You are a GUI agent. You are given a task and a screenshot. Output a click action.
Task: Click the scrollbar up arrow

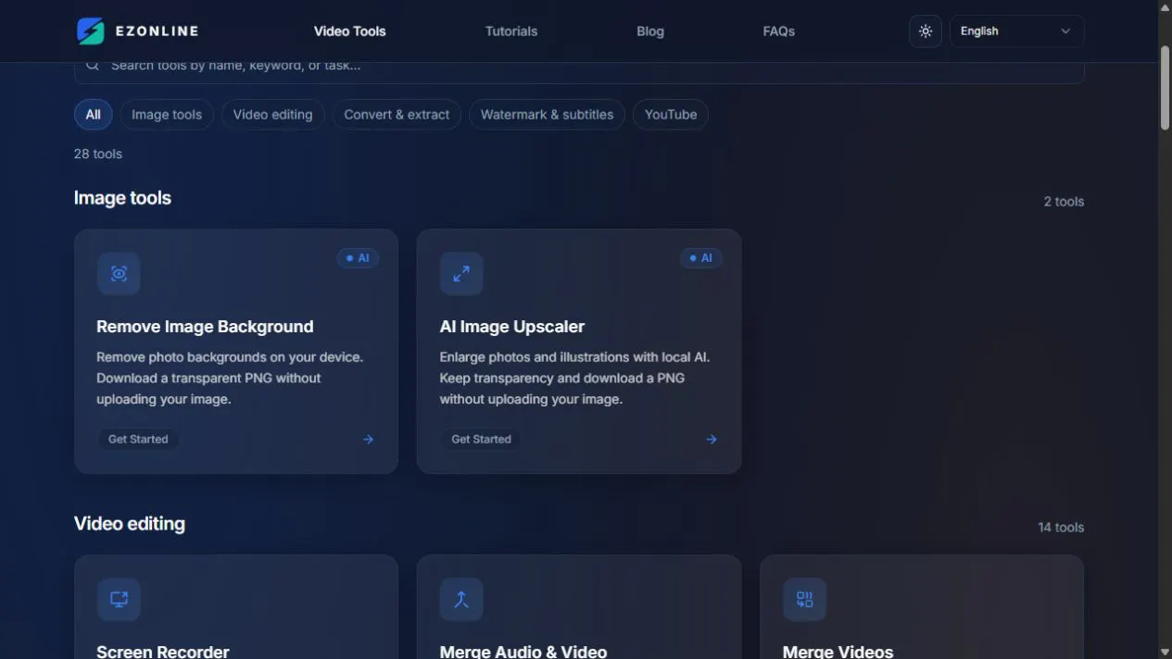(x=1166, y=7)
